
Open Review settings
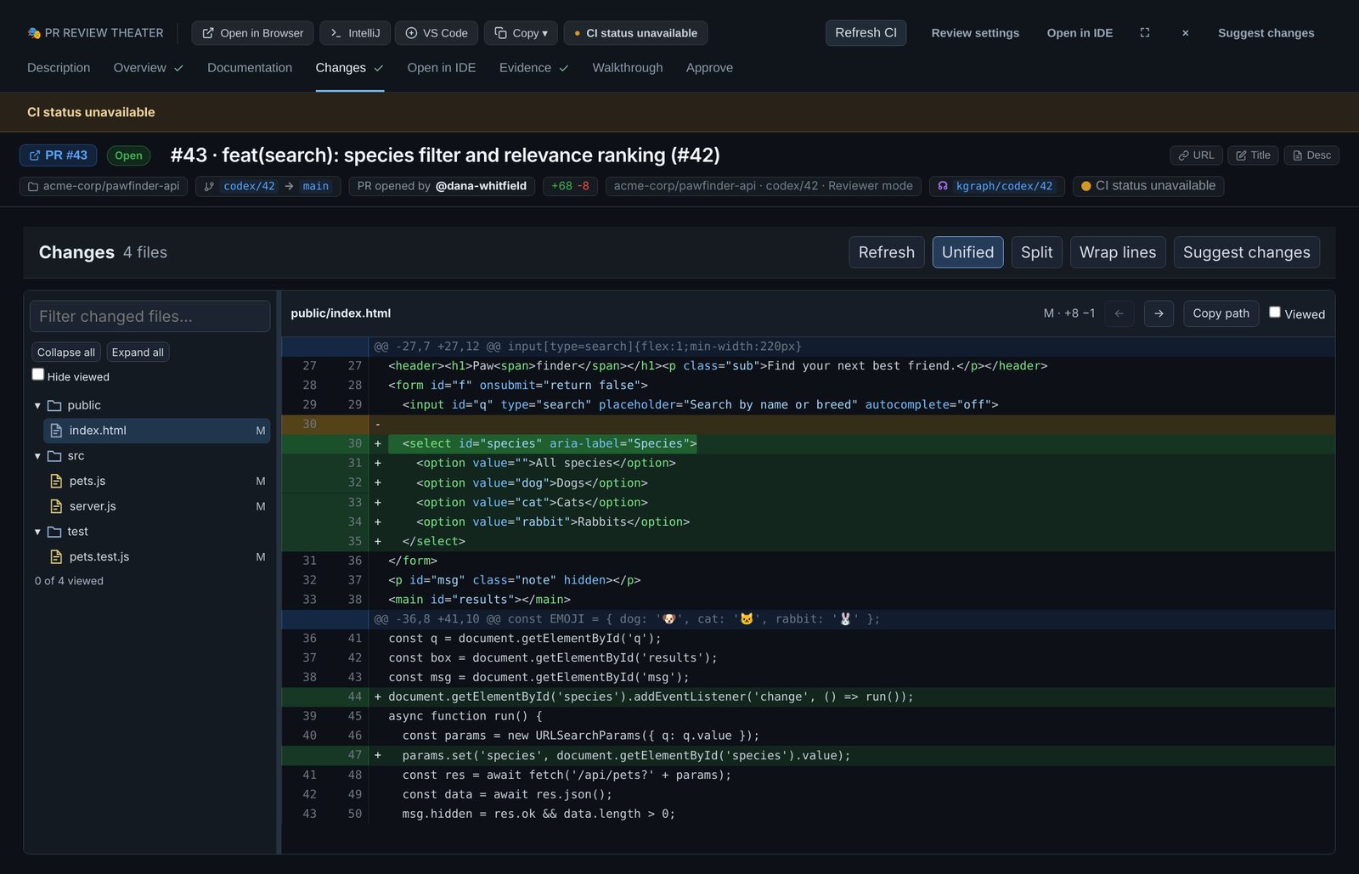click(x=975, y=33)
